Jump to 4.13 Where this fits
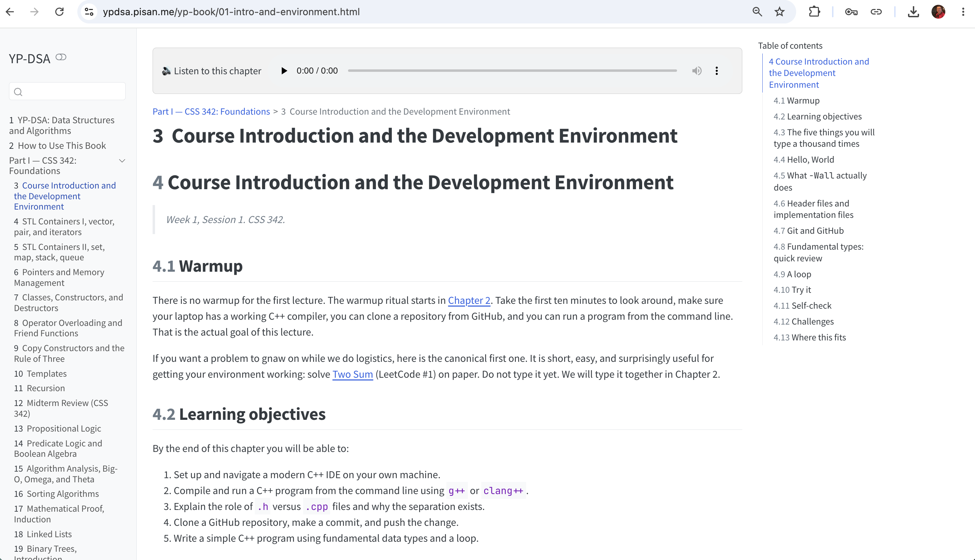The width and height of the screenshot is (975, 560). (x=810, y=337)
